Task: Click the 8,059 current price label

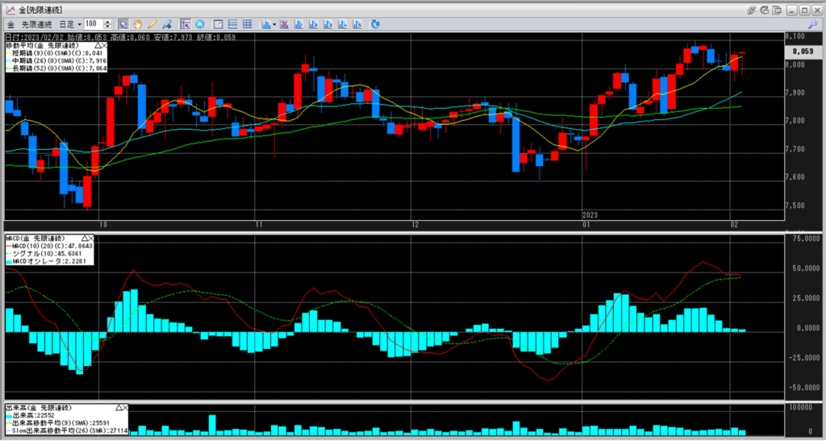Action: pos(801,52)
